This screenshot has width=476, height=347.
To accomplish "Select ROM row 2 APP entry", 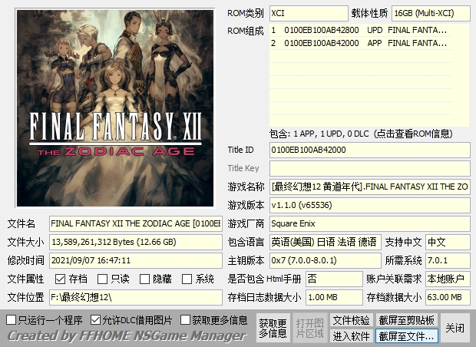I will (361, 43).
